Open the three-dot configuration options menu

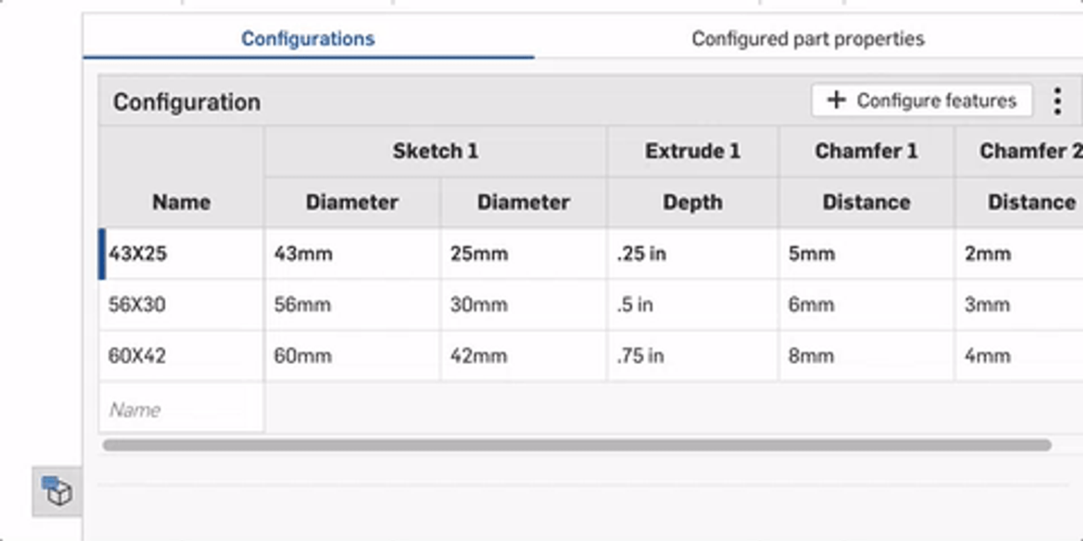1057,101
